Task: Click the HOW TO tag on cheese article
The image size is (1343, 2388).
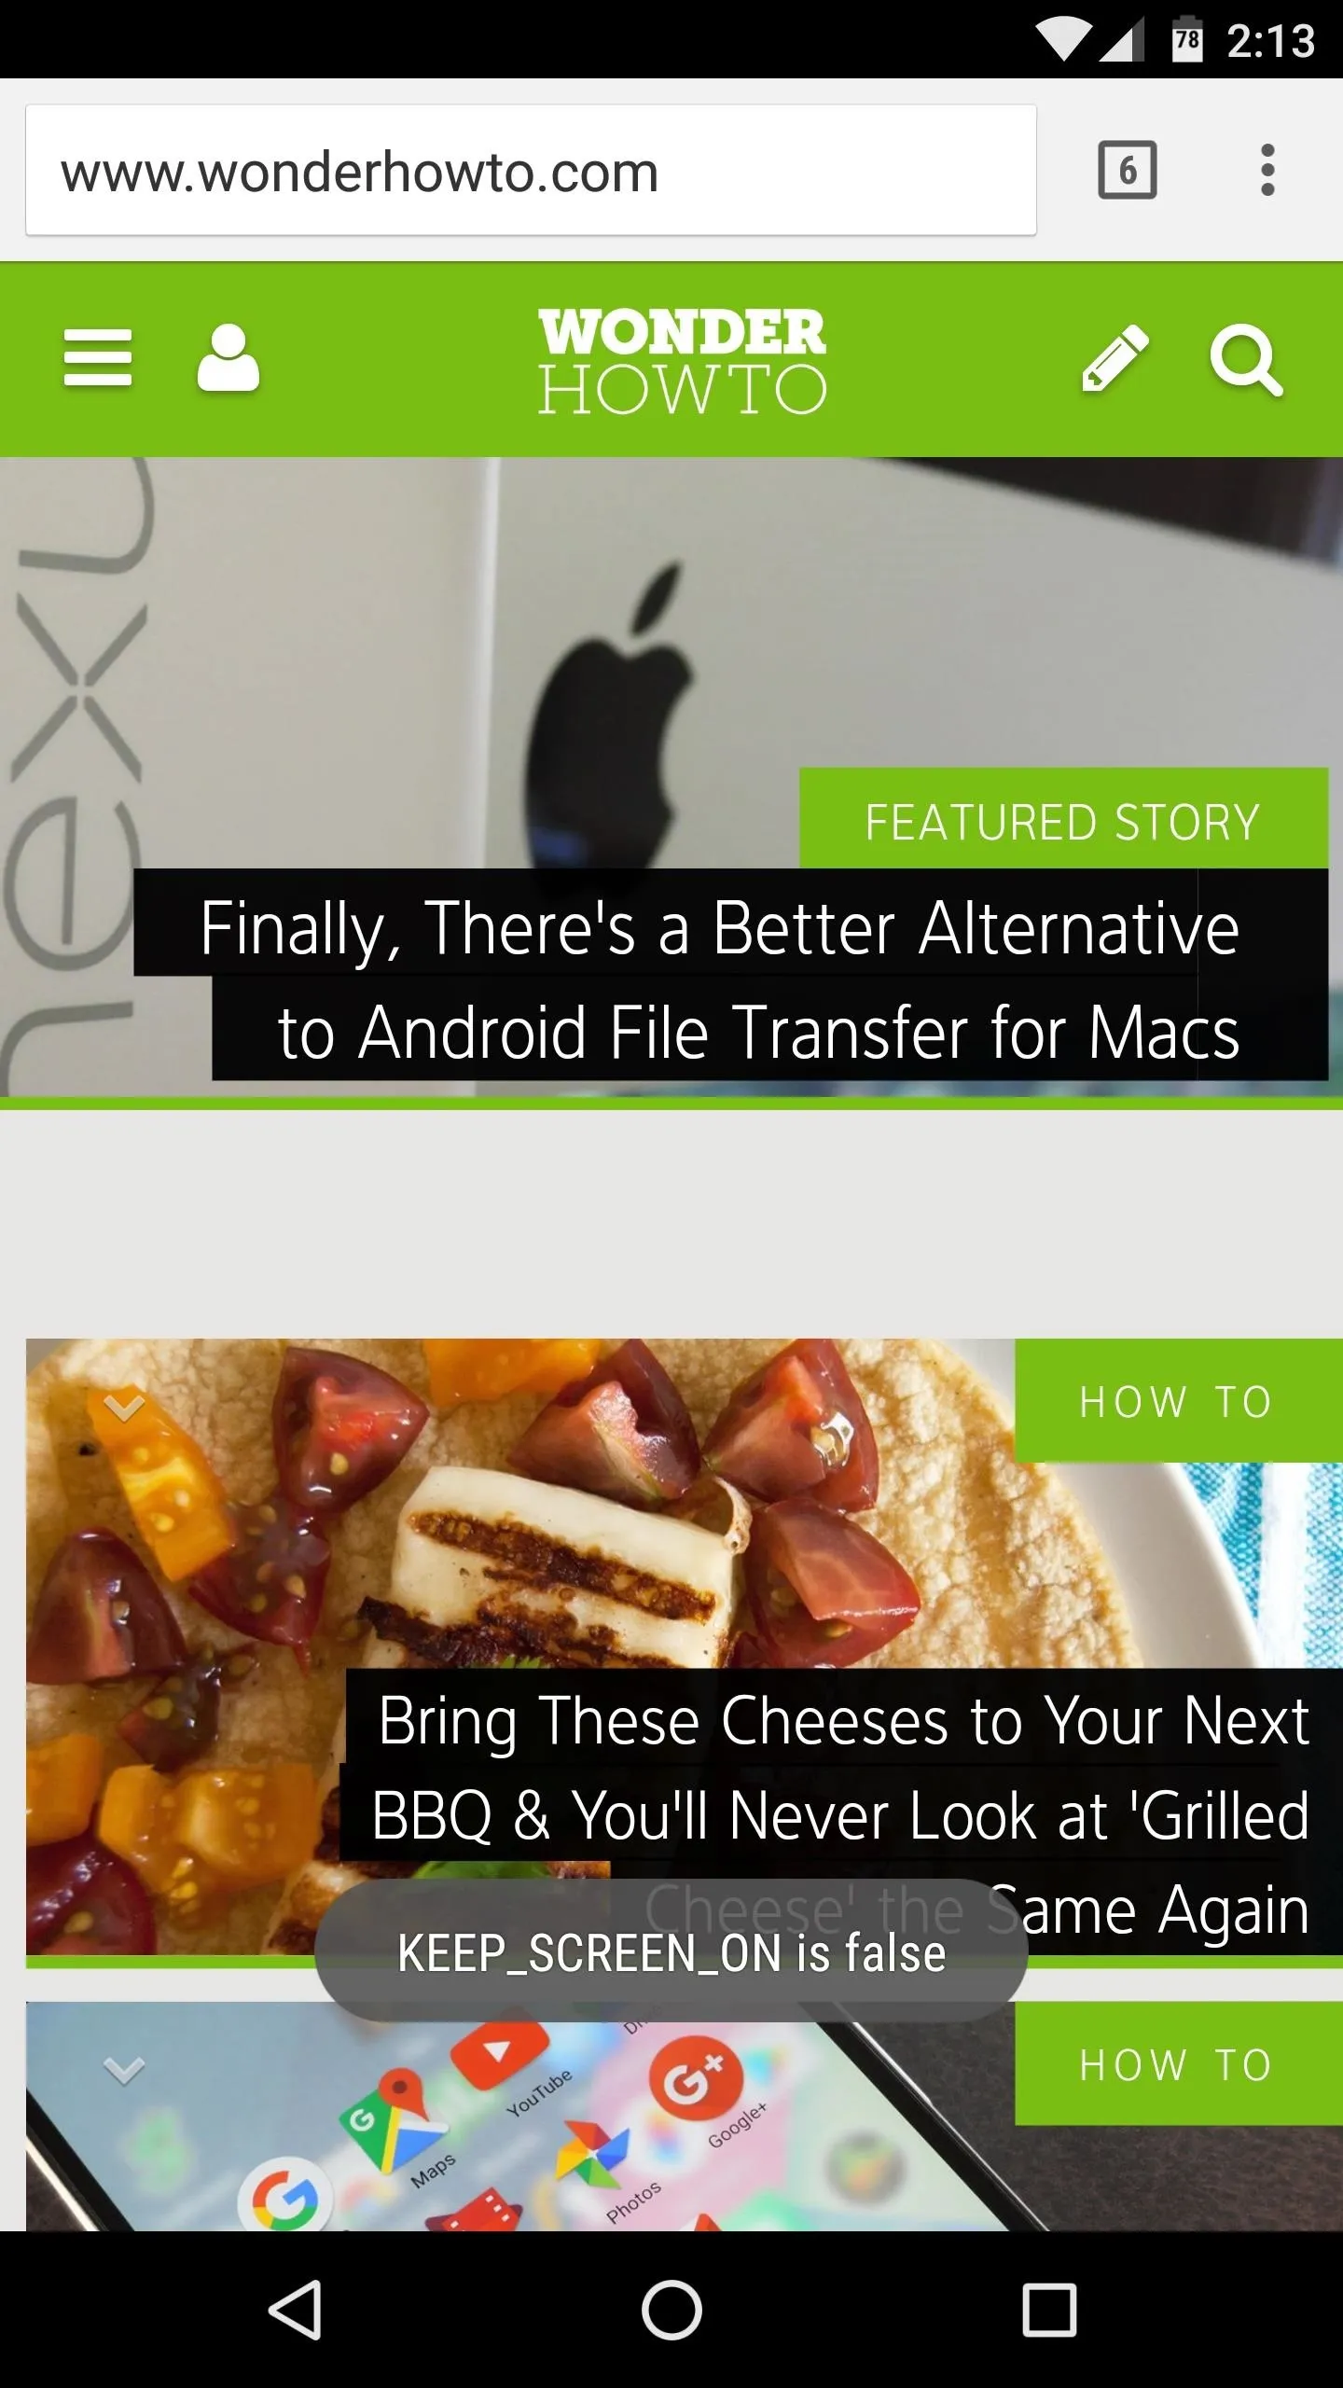Action: pyautogui.click(x=1179, y=1401)
